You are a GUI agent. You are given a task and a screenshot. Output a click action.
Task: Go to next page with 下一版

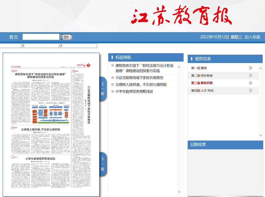(102, 164)
